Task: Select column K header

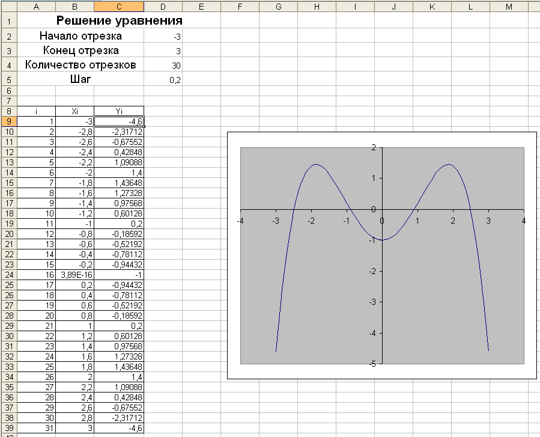Action: 432,7
